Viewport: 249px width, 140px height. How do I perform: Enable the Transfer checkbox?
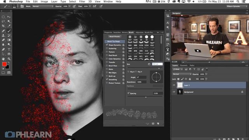pos(107,62)
